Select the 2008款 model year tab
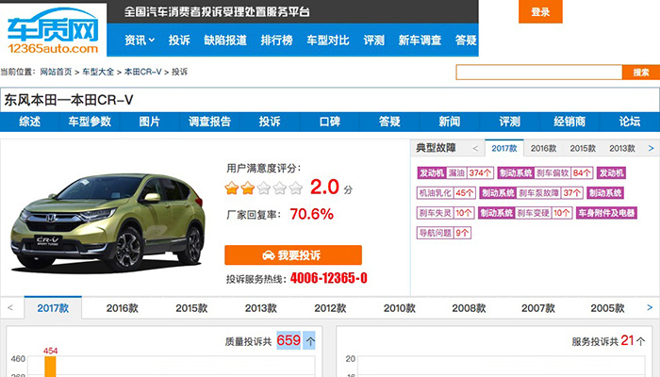 point(469,308)
